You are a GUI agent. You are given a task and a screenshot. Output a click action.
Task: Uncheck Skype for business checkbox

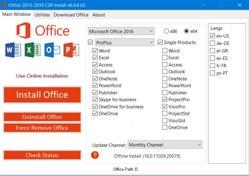point(95,99)
